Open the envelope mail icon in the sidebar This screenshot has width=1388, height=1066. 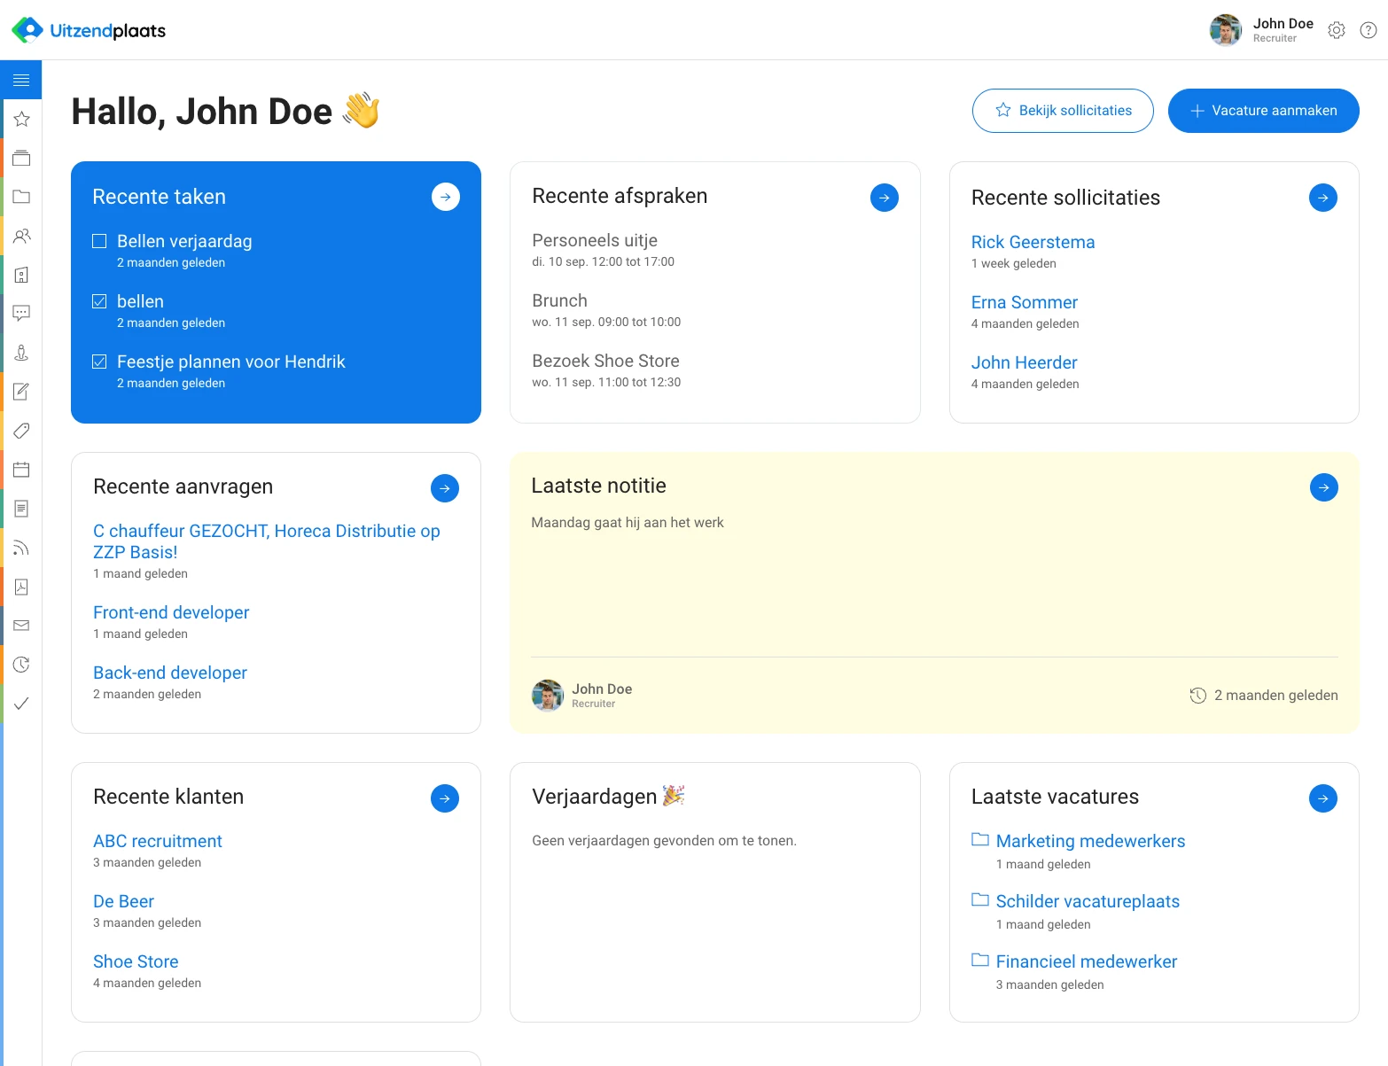pos(21,625)
